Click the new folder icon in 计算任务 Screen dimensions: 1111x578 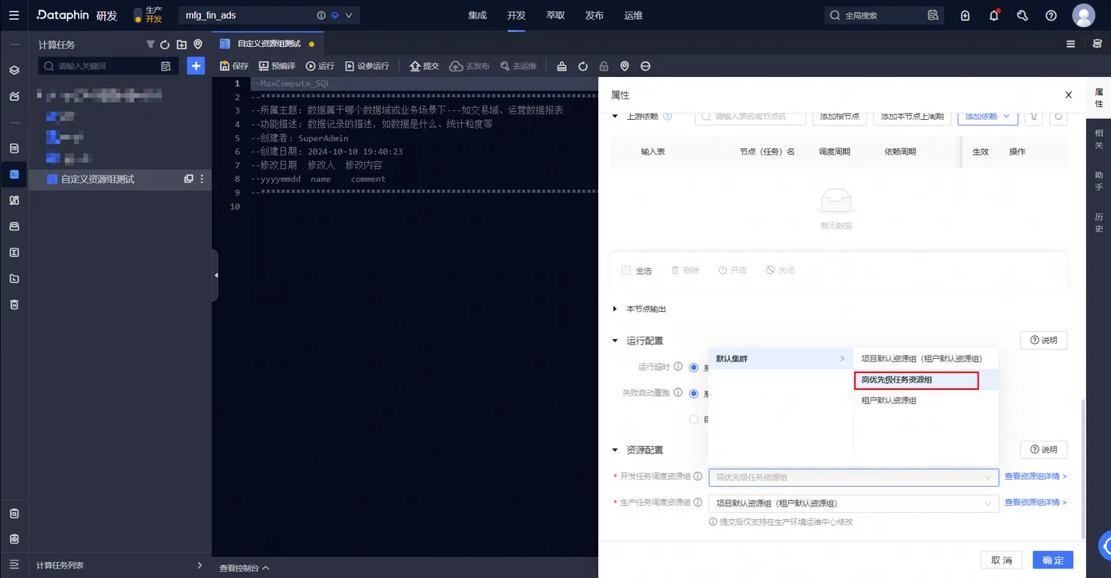182,44
